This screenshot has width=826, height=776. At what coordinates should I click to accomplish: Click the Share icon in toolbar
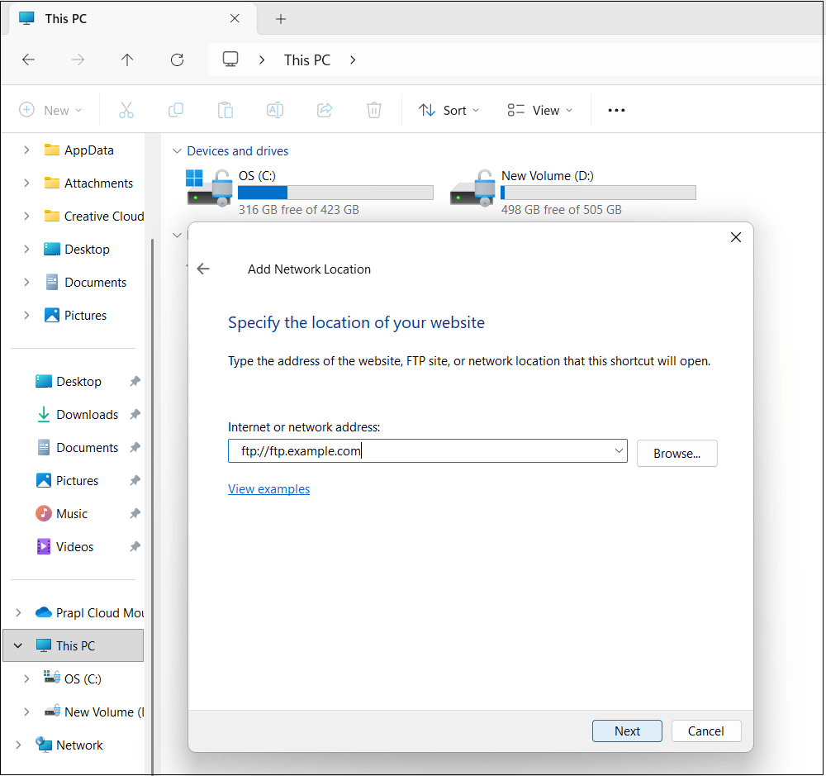(x=325, y=110)
